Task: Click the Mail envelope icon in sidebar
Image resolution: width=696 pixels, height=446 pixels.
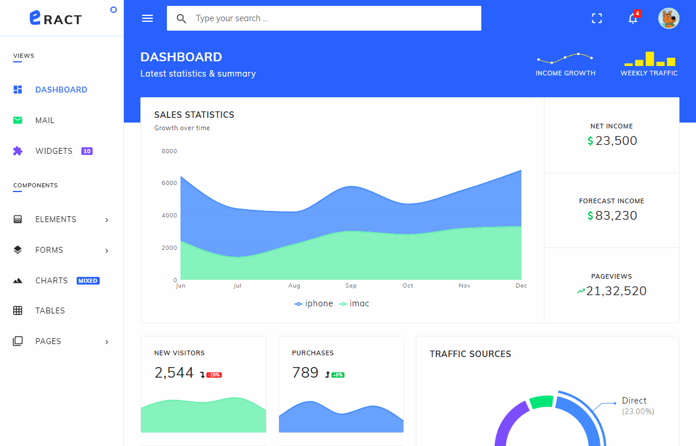Action: pos(18,120)
